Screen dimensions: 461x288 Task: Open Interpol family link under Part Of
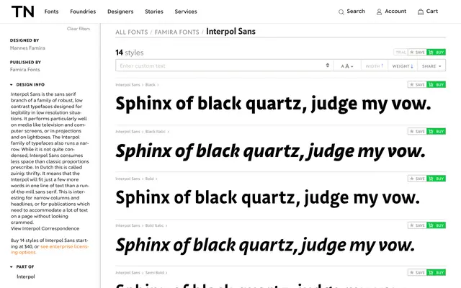[26, 276]
